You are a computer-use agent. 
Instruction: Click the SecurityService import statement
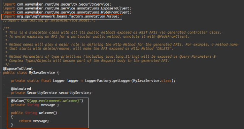coord(57,4)
